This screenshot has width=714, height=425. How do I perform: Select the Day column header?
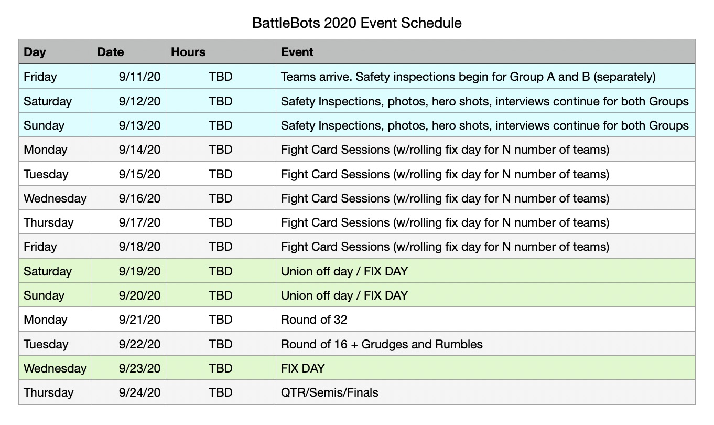[x=56, y=52]
